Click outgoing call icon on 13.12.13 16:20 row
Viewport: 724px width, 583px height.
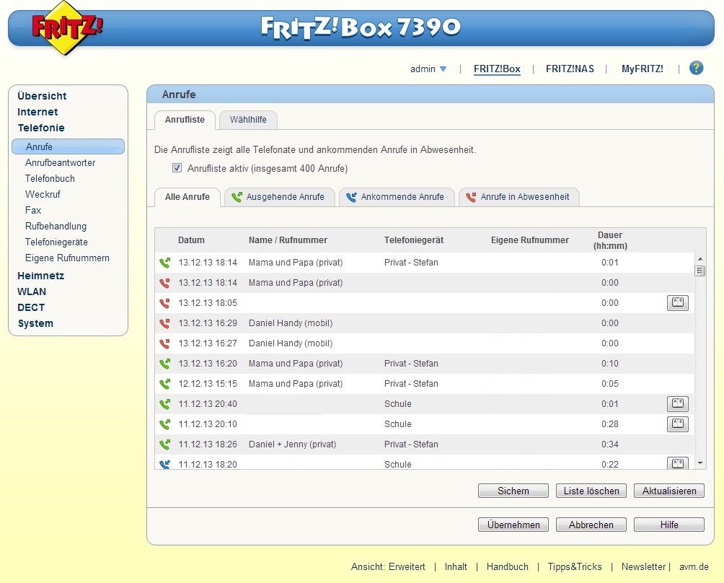[x=164, y=364]
